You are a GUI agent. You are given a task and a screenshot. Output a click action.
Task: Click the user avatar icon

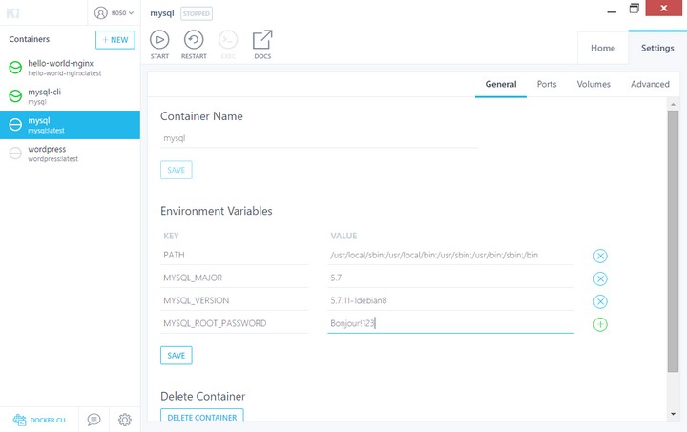(x=101, y=13)
